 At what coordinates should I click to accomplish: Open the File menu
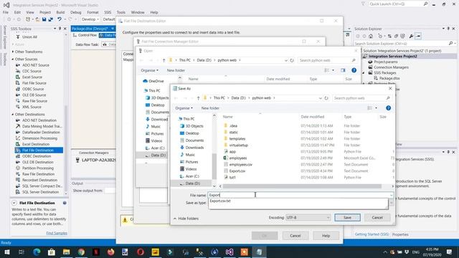(x=6, y=12)
